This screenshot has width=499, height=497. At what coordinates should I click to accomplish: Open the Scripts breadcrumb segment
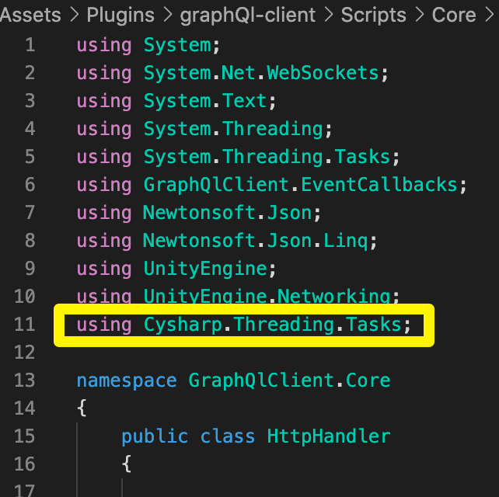[373, 16]
